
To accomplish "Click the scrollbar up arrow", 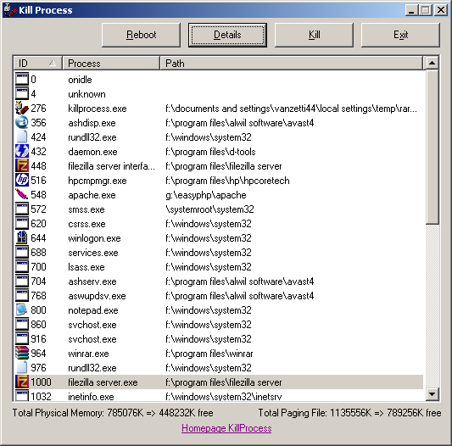I will (432, 63).
